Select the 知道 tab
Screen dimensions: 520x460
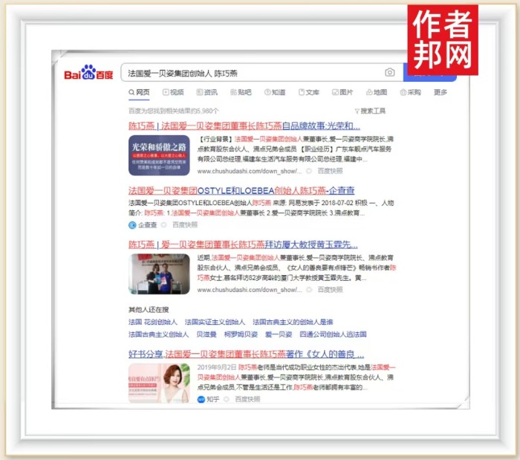(x=274, y=92)
